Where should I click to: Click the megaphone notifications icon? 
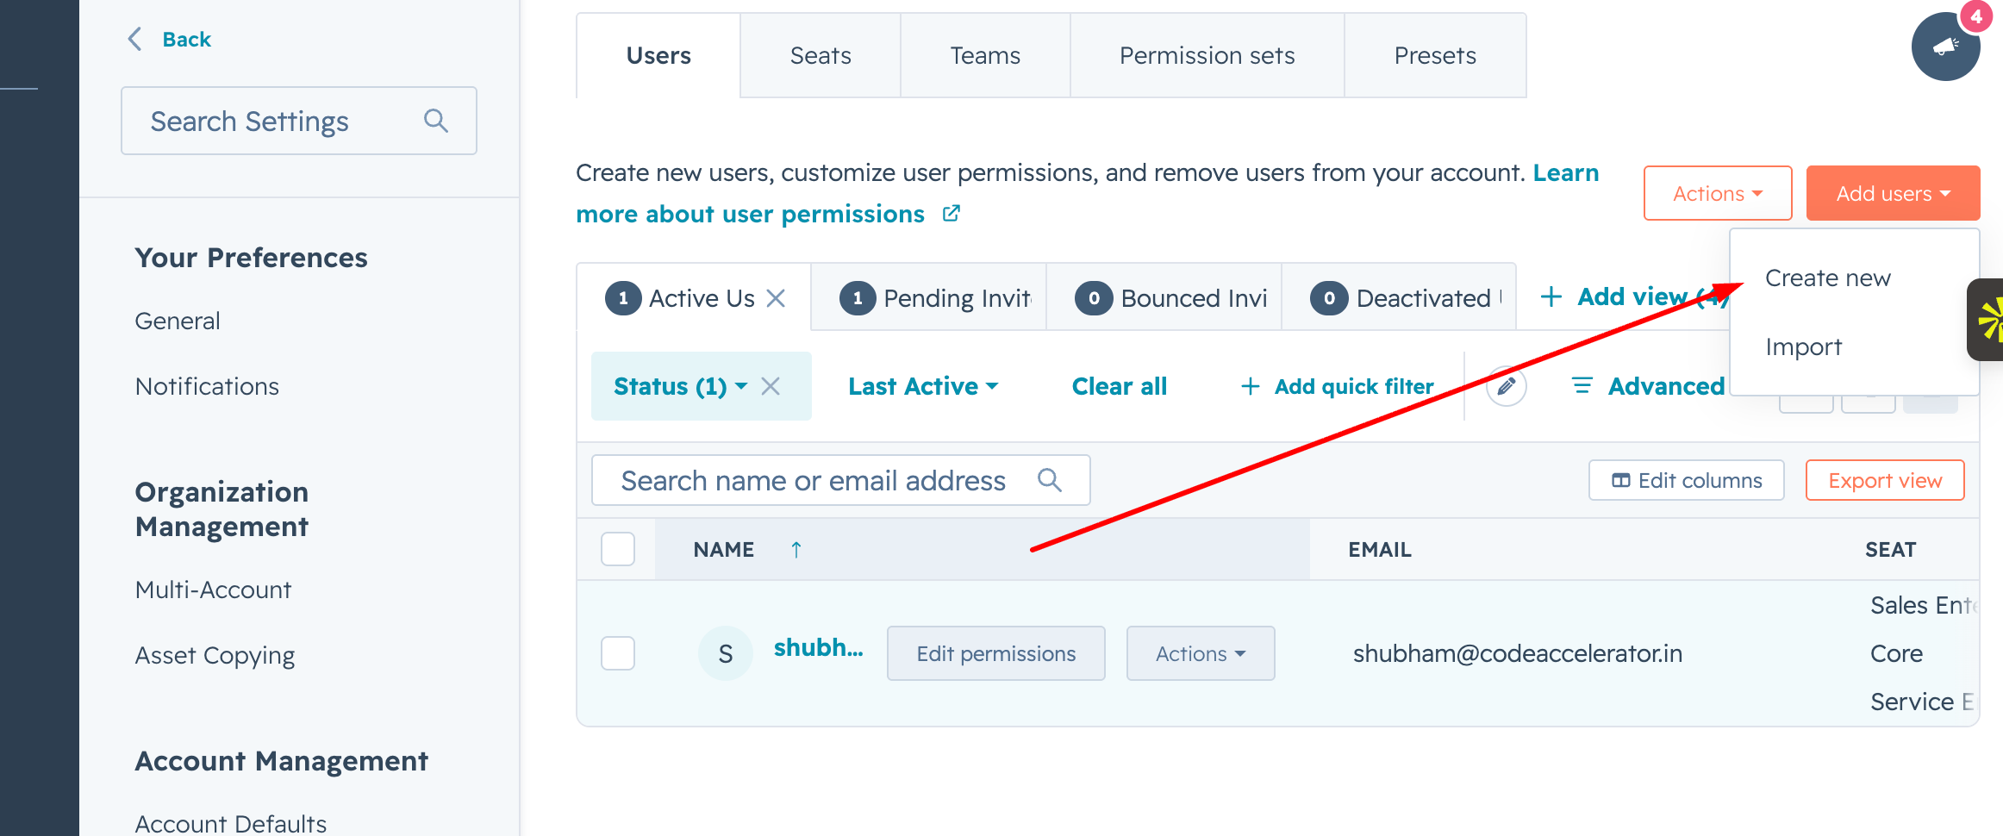(x=1945, y=47)
